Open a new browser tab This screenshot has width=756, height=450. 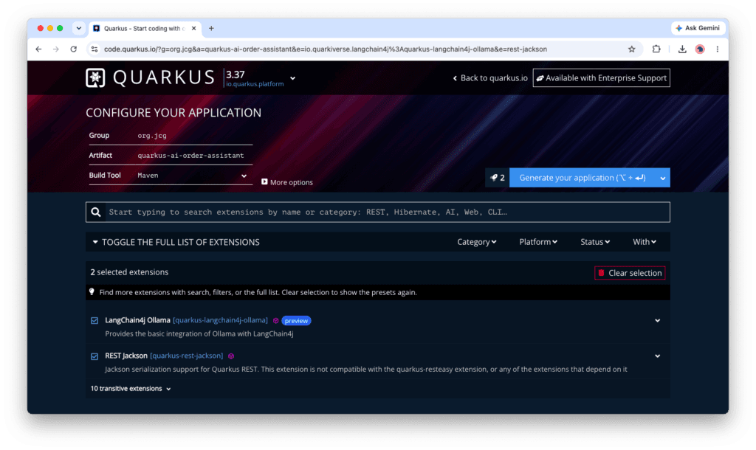tap(211, 29)
